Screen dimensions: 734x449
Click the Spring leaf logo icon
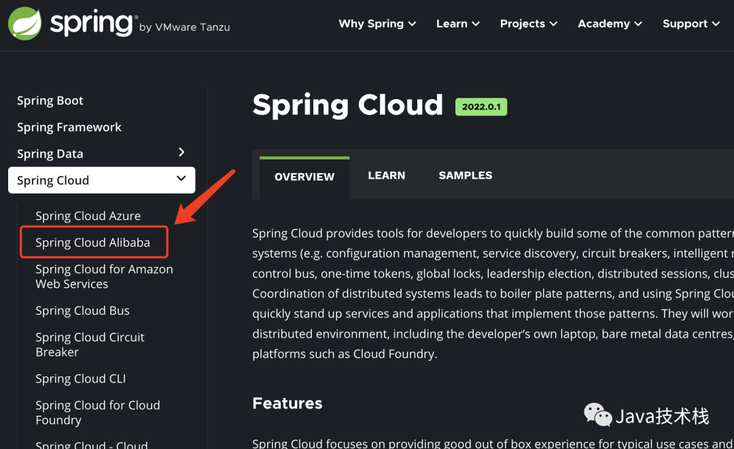click(25, 23)
